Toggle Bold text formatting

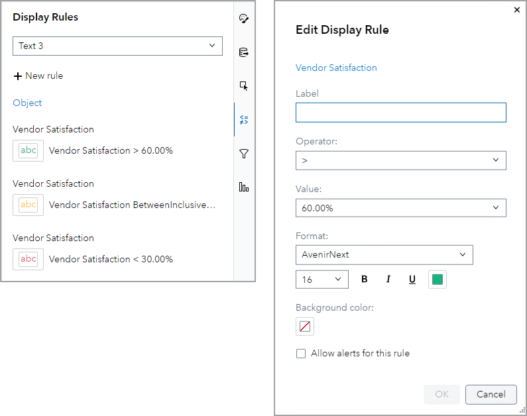click(365, 280)
